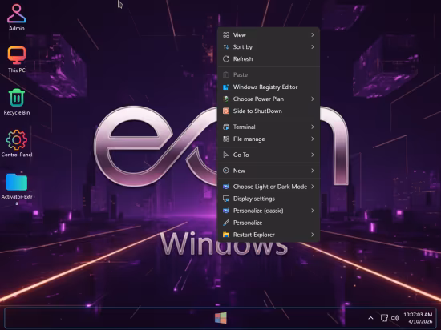Show hidden tray icons chevron
This screenshot has height=330, width=441.
point(370,318)
